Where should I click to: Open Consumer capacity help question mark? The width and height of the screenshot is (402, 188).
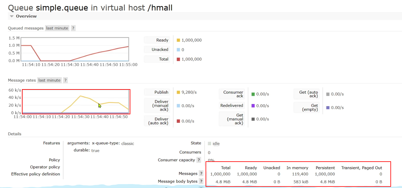[199, 160]
